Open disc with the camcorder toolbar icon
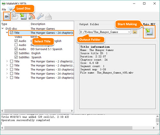Screen dimensions: 160x135 (x=7, y=16)
